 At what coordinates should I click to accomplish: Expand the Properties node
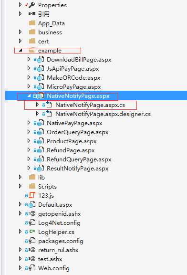[21, 5]
